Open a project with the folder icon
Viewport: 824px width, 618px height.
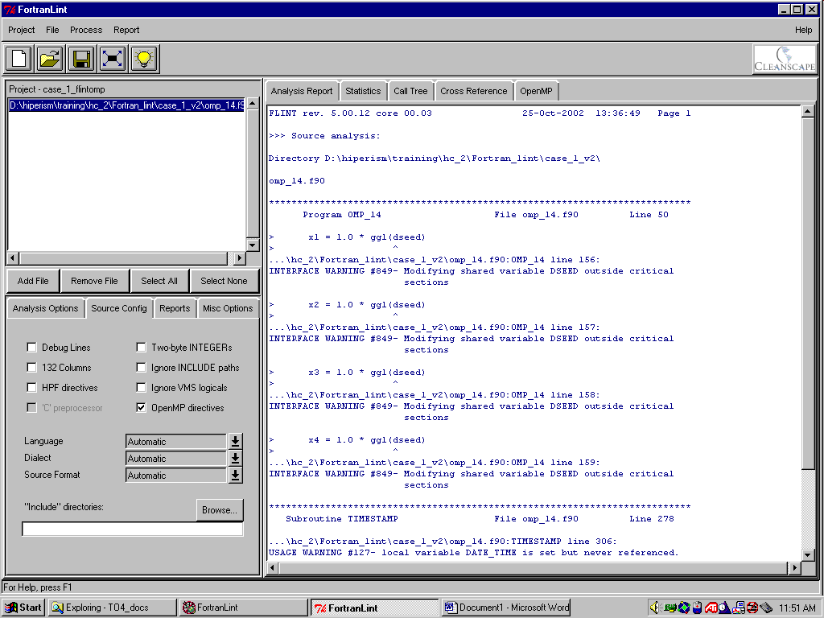coord(50,58)
